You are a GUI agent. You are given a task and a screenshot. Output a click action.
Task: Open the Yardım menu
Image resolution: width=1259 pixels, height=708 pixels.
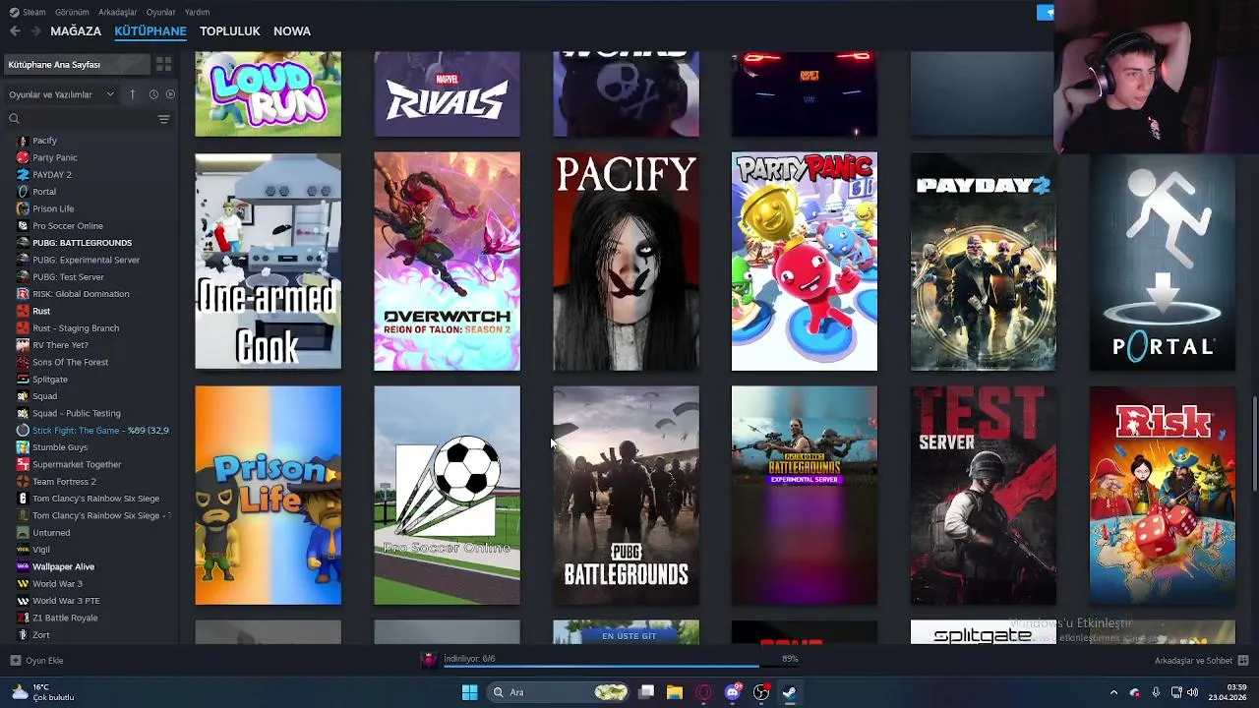[x=197, y=12]
